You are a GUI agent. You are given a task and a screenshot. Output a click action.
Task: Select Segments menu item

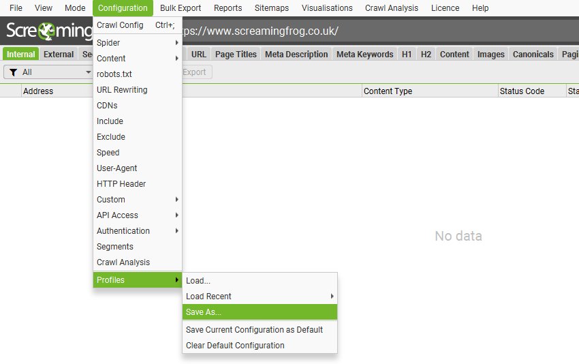(x=138, y=247)
